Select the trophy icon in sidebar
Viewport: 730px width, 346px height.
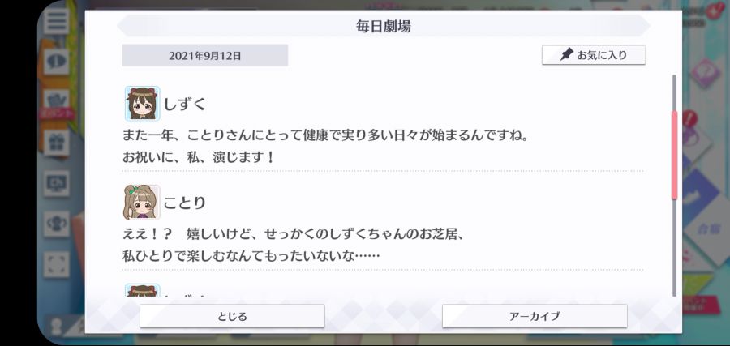pos(56,224)
